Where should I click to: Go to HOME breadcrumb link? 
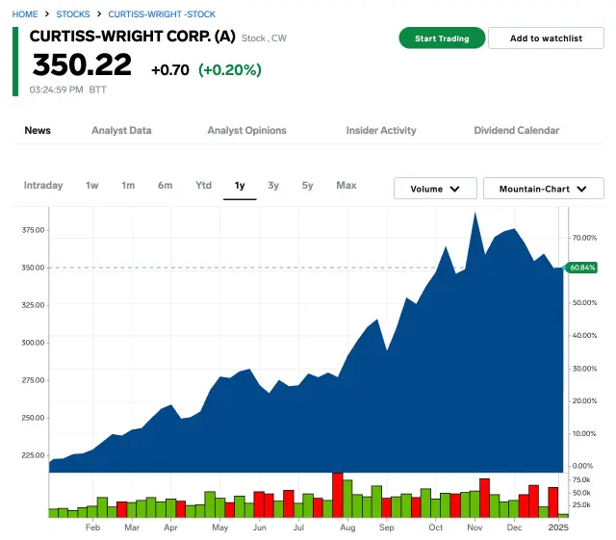(25, 14)
